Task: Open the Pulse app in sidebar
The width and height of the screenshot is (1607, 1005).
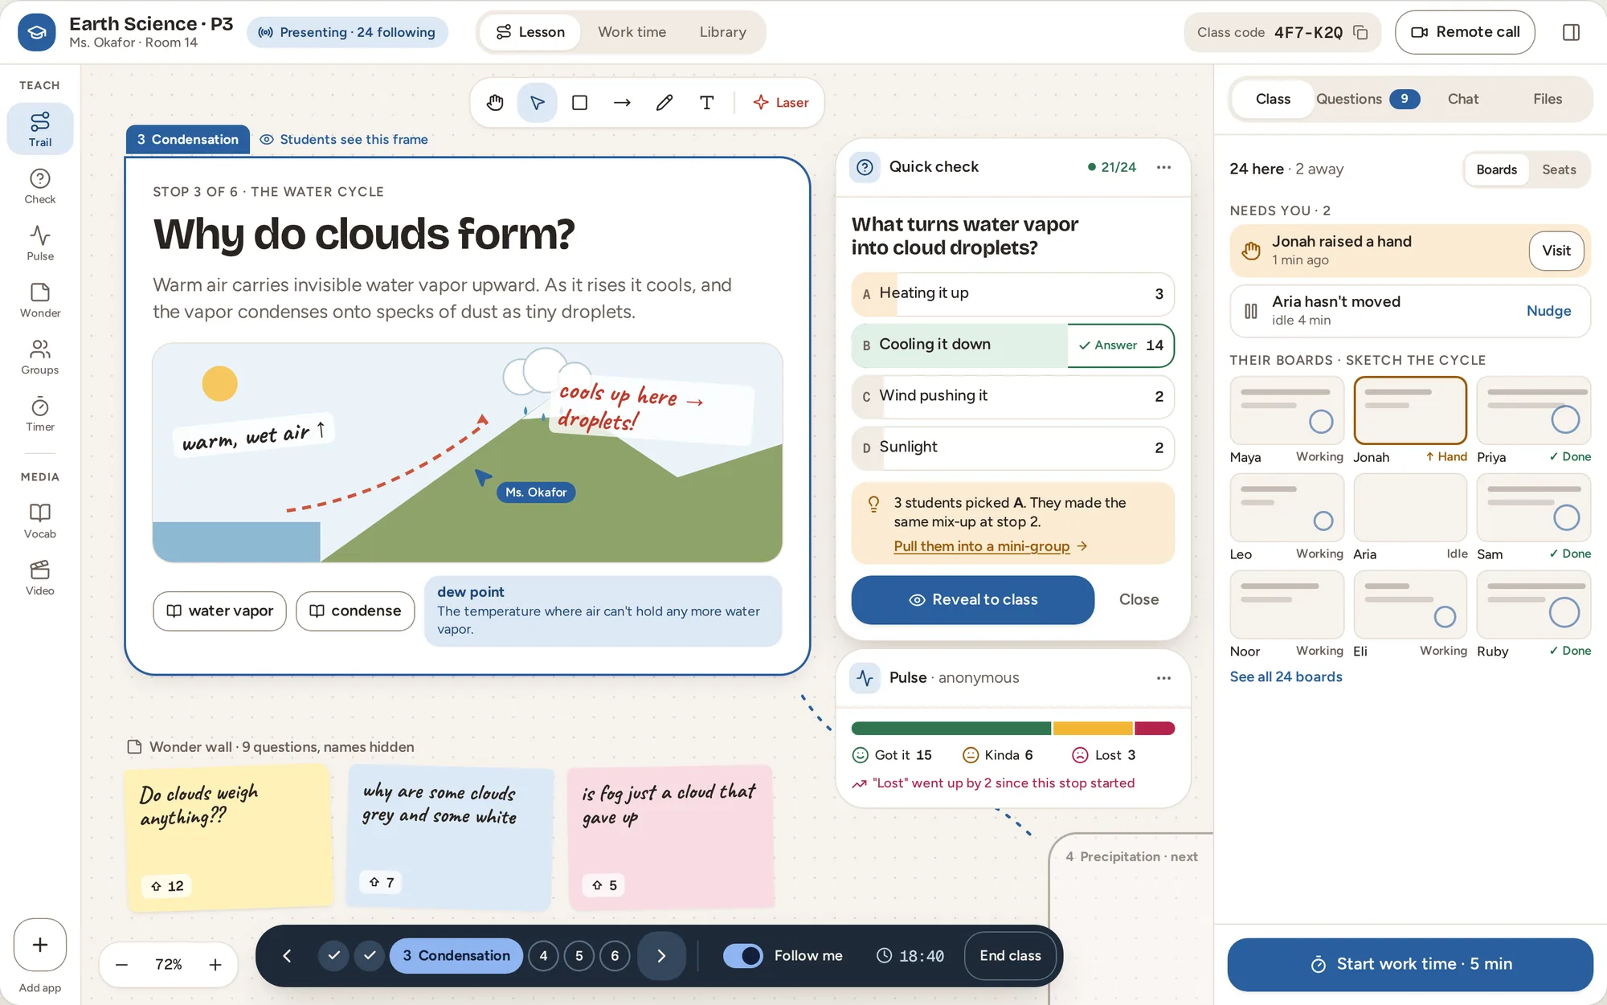Action: point(40,243)
